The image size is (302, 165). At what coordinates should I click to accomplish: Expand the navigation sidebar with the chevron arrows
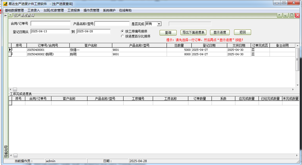[5, 15]
